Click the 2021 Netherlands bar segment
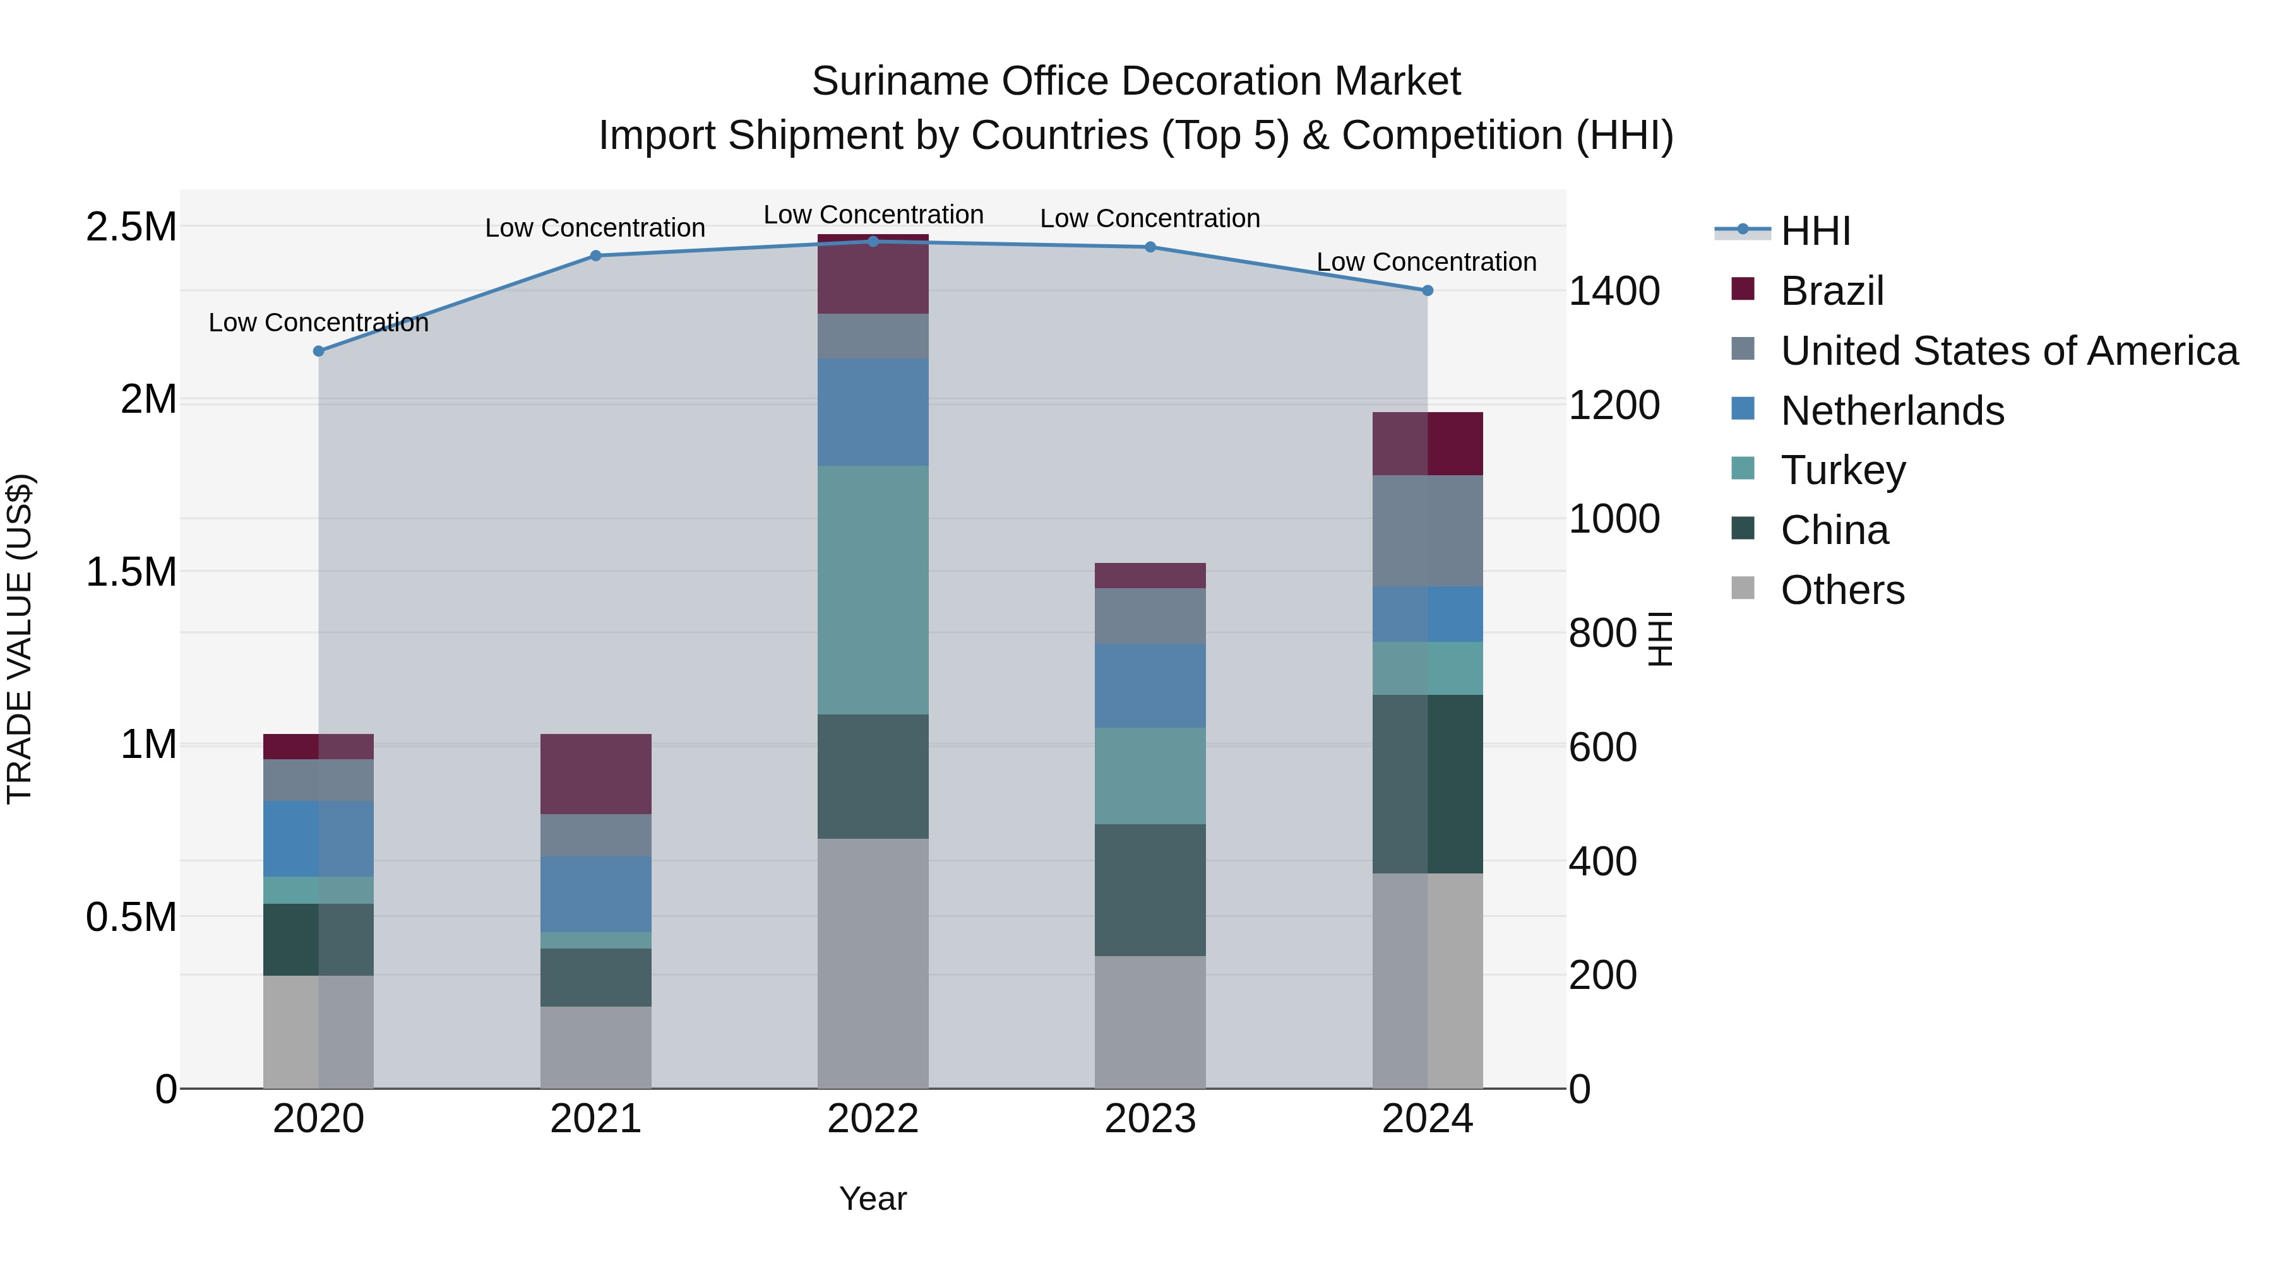 pos(595,894)
